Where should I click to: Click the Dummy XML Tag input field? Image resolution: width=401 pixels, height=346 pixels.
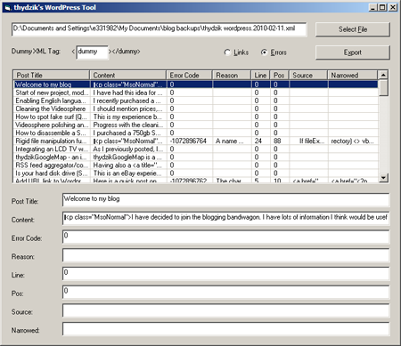(x=92, y=52)
